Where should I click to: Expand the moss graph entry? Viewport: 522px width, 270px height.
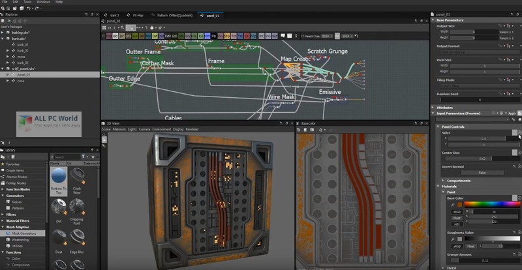pyautogui.click(x=8, y=57)
